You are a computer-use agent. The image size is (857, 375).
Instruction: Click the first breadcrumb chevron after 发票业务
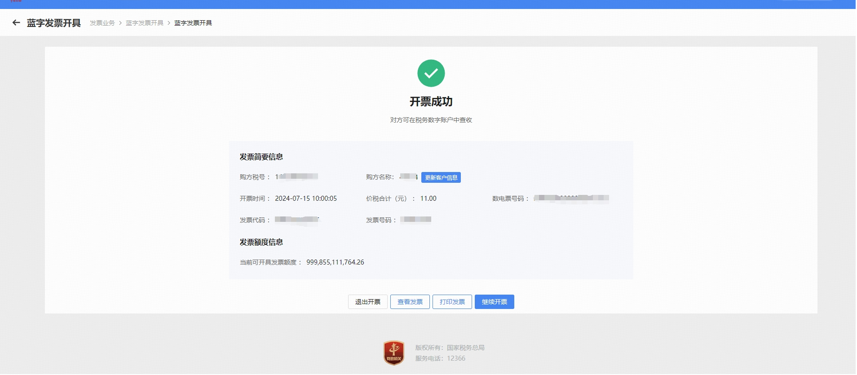pyautogui.click(x=120, y=23)
